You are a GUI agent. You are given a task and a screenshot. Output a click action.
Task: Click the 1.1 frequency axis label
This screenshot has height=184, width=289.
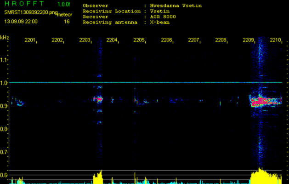pyautogui.click(x=5, y=60)
